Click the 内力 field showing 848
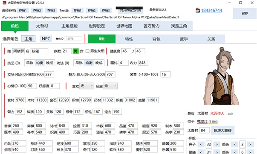The image size is (257, 154). click(x=143, y=63)
